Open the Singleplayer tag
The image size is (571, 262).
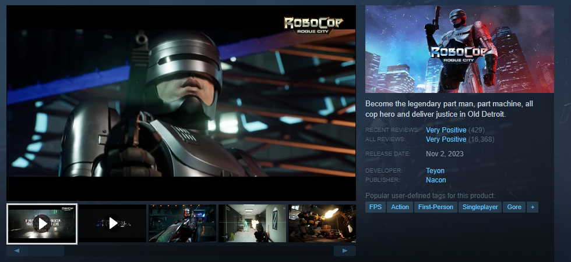tap(480, 207)
